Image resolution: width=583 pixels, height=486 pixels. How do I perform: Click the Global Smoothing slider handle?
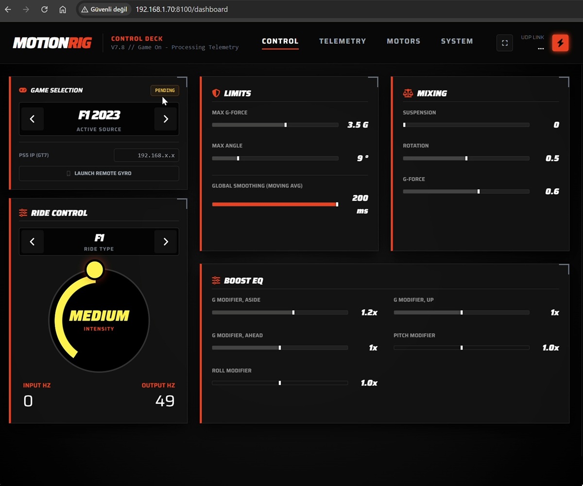(337, 204)
